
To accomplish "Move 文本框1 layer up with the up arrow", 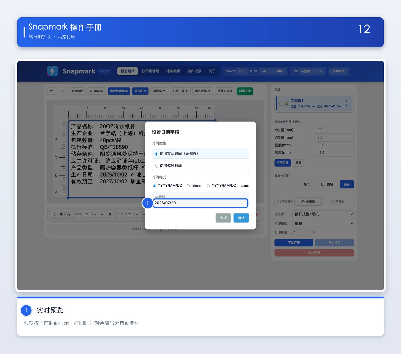I will click(346, 101).
